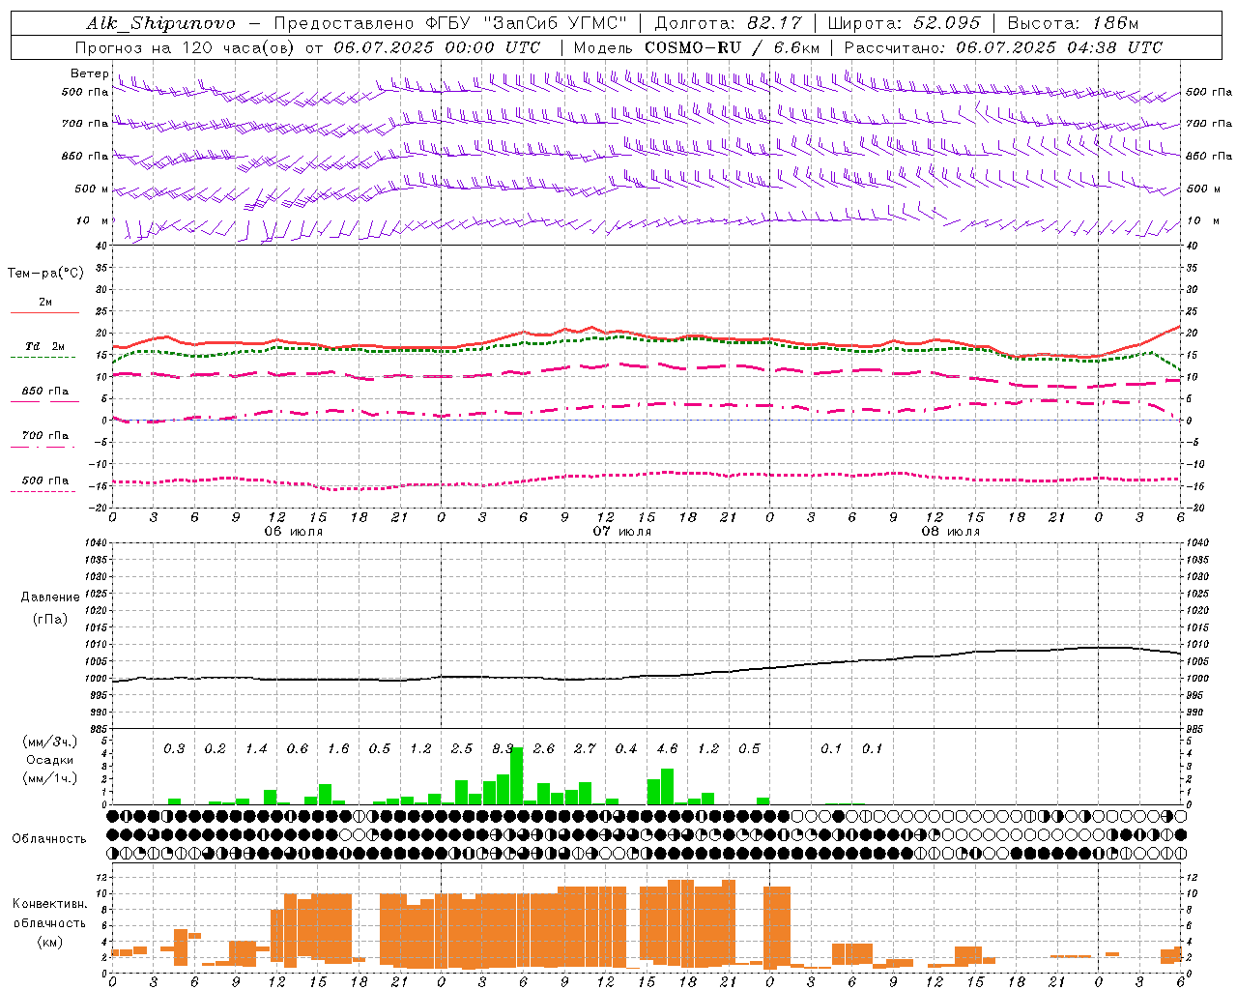Click the 07 июля date label
Image resolution: width=1237 pixels, height=990 pixels.
(622, 532)
